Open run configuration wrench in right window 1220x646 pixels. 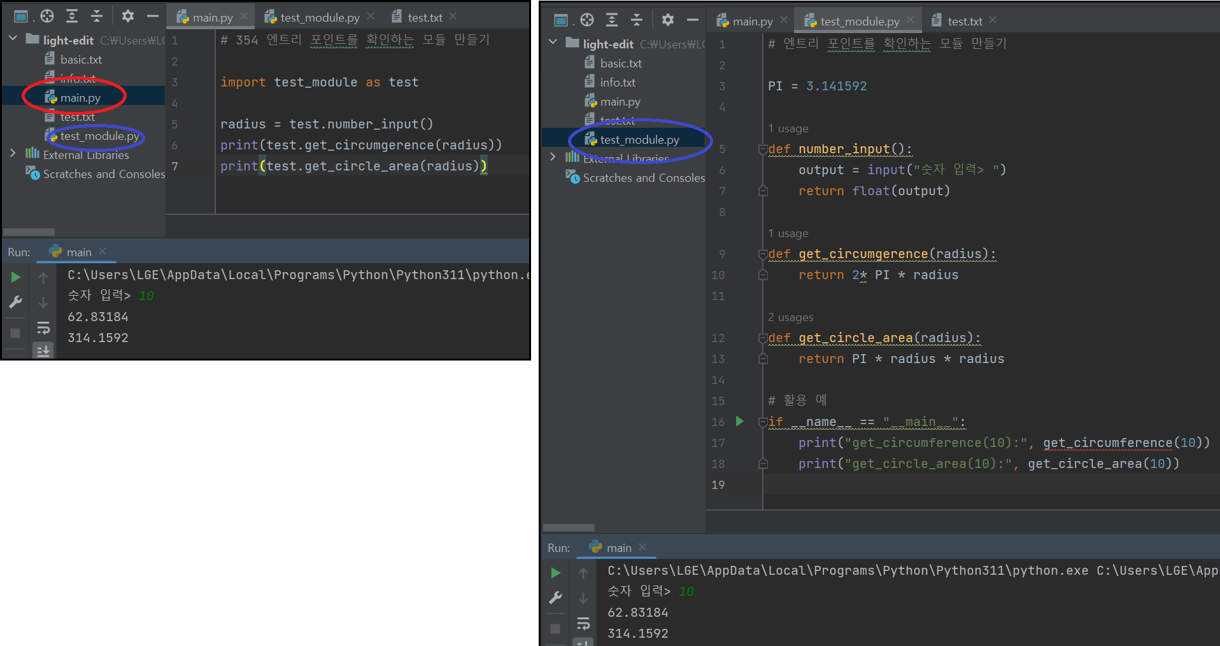[x=556, y=598]
